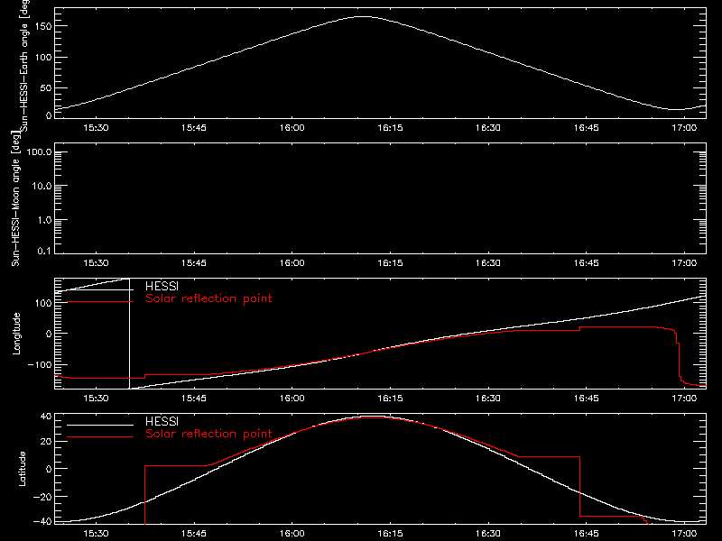The image size is (722, 541).
Task: Click 50 tick on Earth angle axis
Action: pyautogui.click(x=46, y=87)
